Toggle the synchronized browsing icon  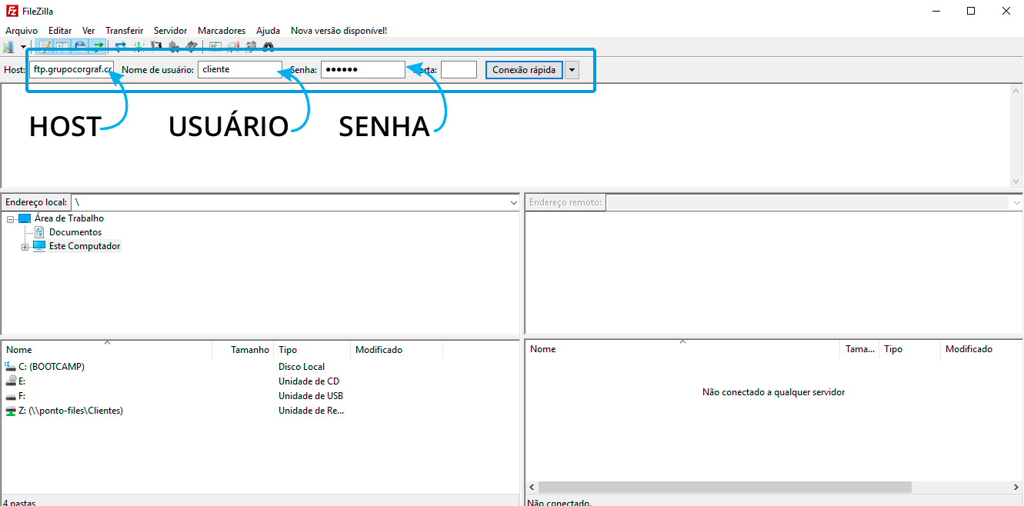tap(250, 46)
